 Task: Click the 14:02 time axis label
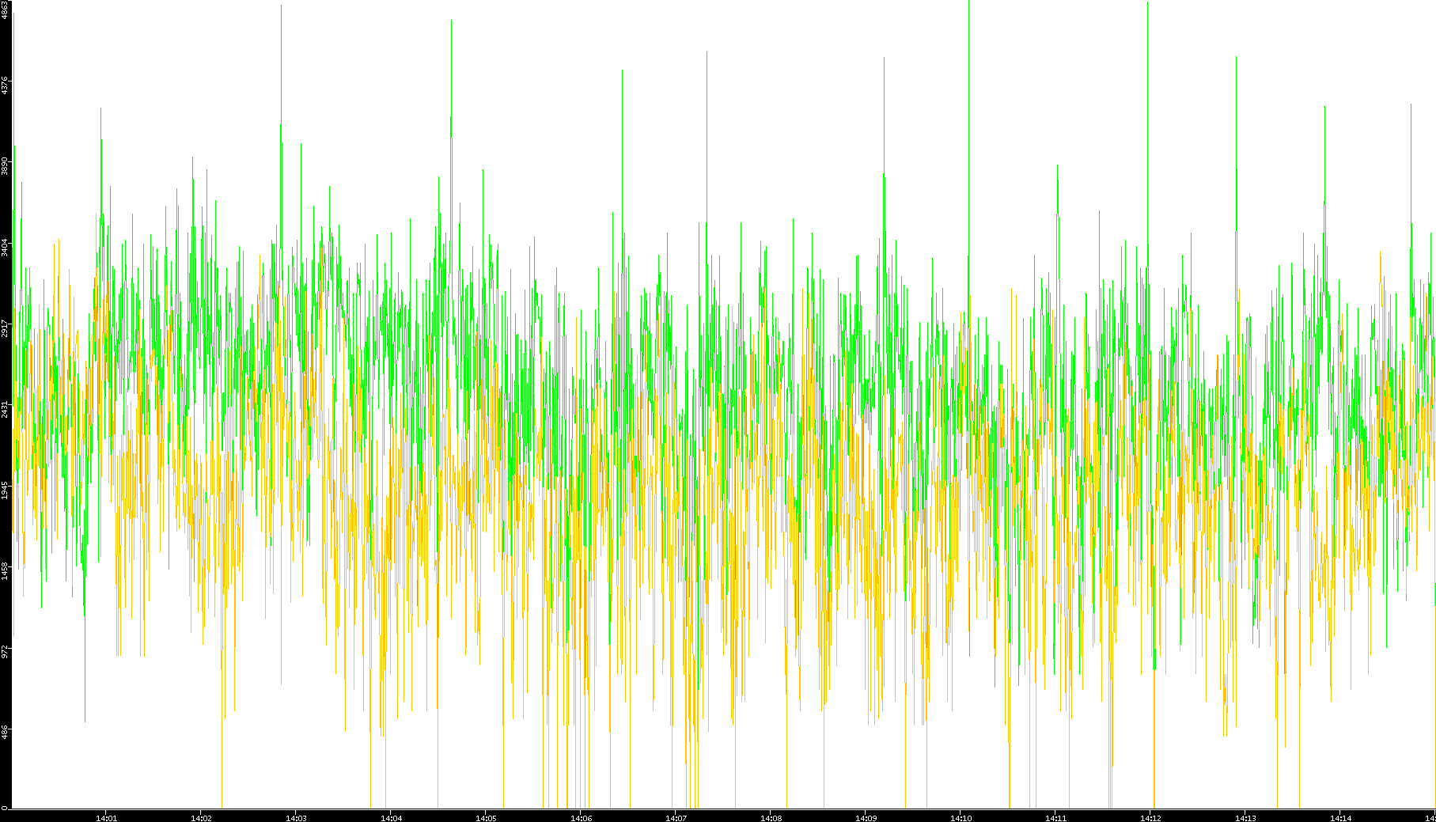coord(201,818)
